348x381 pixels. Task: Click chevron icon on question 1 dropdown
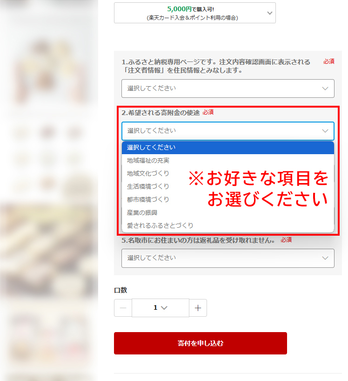pyautogui.click(x=325, y=88)
